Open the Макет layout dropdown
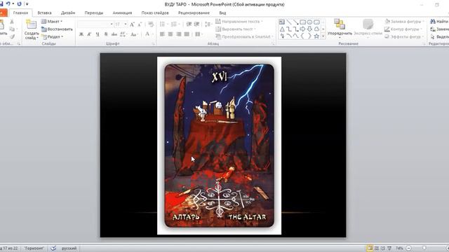Screen dimensions: 449x252 click(x=52, y=22)
